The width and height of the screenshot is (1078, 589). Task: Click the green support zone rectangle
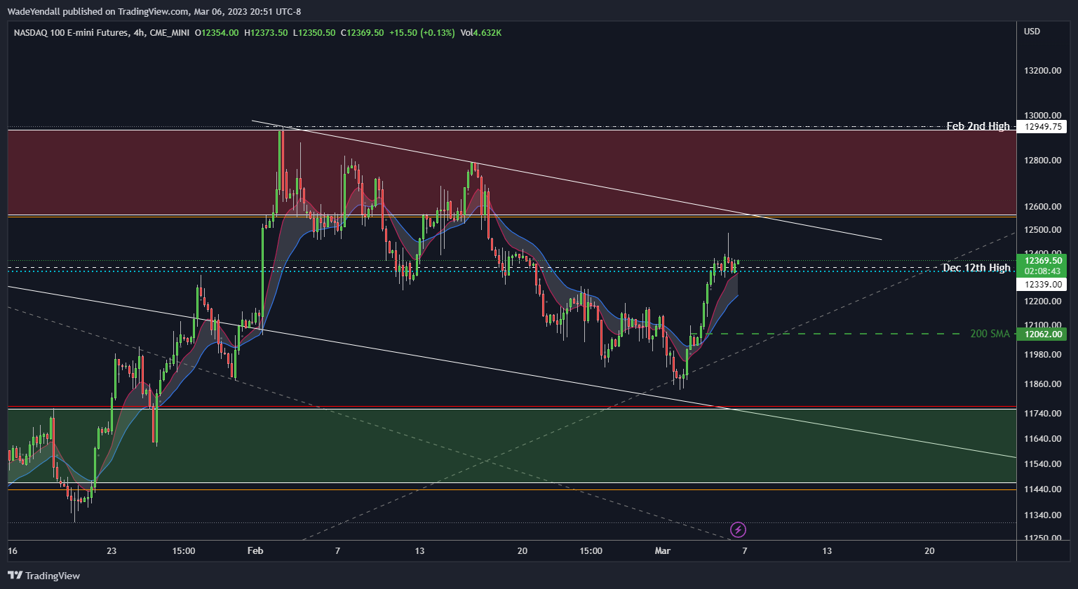click(x=512, y=446)
